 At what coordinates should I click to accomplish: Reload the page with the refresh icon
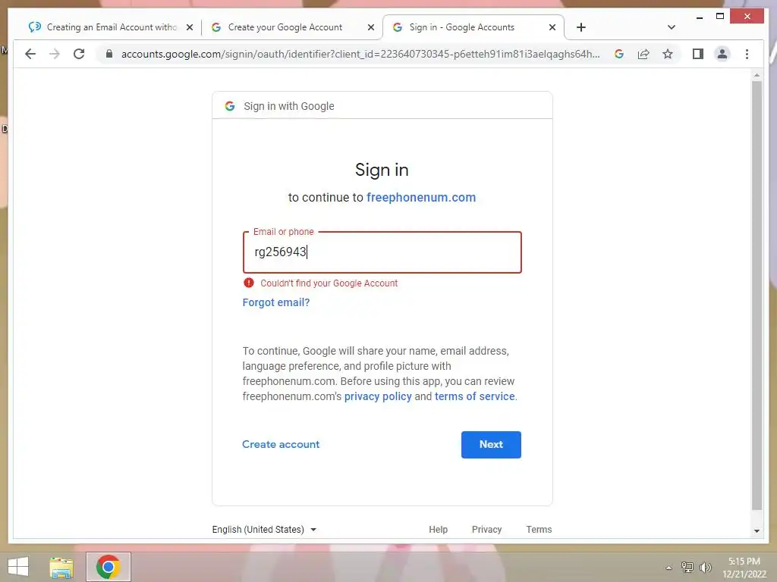point(79,54)
